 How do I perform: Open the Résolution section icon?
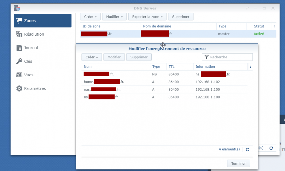pyautogui.click(x=19, y=34)
